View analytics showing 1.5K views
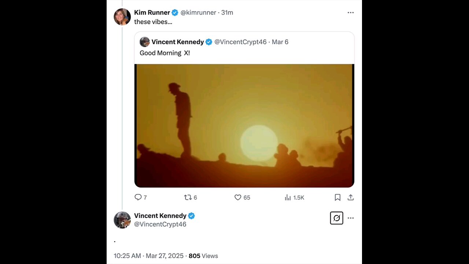 (x=288, y=197)
